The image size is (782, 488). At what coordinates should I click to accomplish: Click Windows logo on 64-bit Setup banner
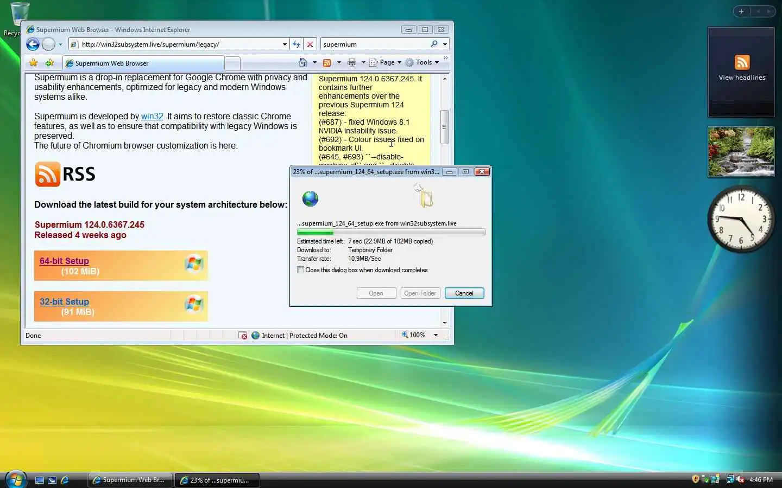pyautogui.click(x=194, y=264)
